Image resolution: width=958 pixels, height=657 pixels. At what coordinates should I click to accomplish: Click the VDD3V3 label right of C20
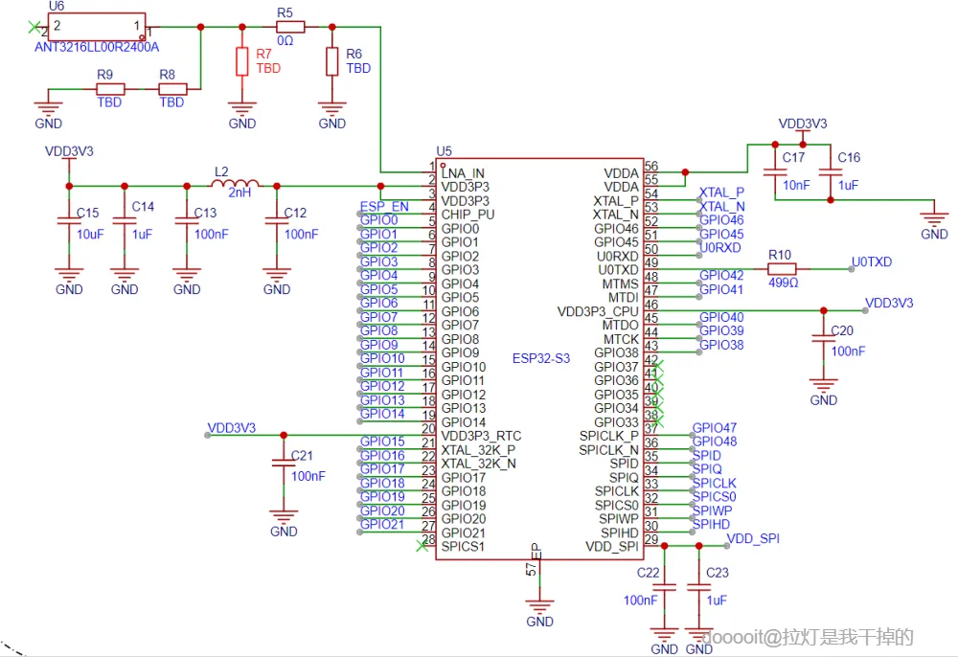[889, 303]
